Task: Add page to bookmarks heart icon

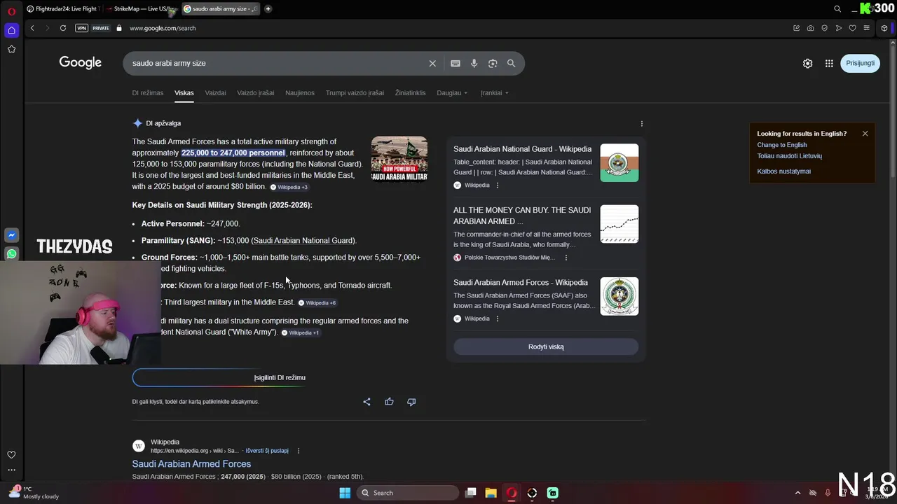Action: tap(852, 28)
